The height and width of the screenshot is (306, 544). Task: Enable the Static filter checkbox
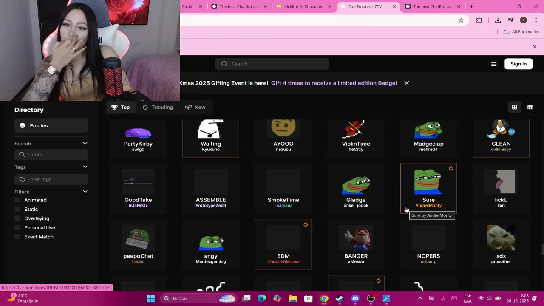[x=17, y=210]
